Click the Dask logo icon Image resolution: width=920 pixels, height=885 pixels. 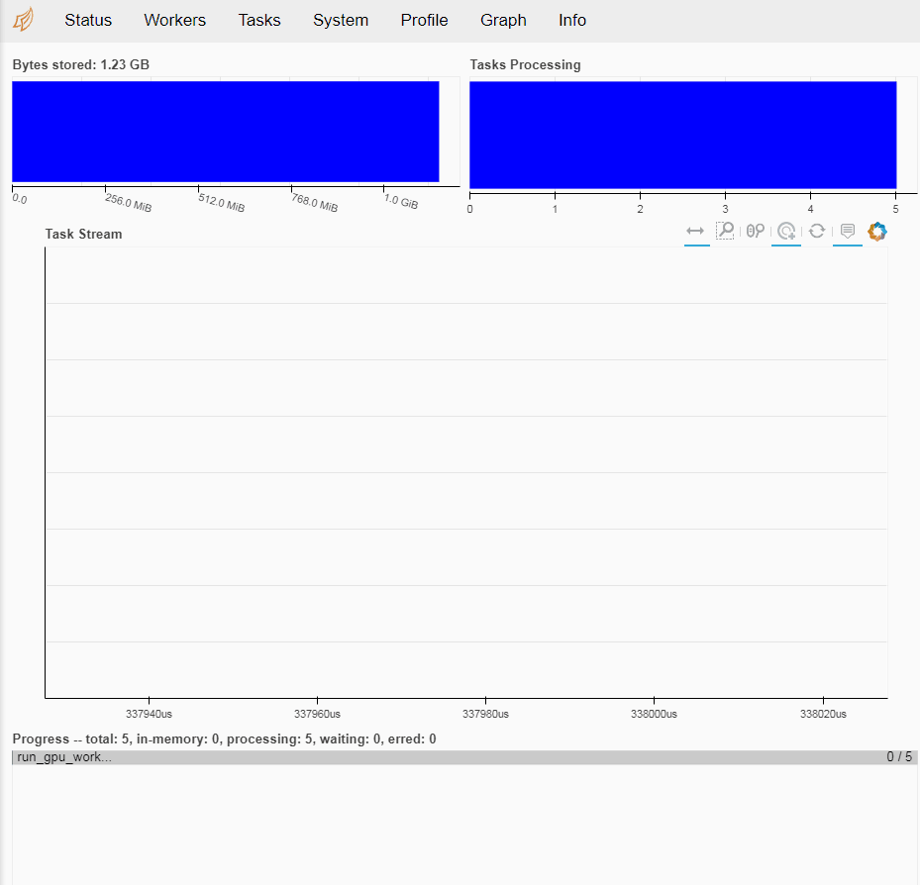(x=24, y=20)
